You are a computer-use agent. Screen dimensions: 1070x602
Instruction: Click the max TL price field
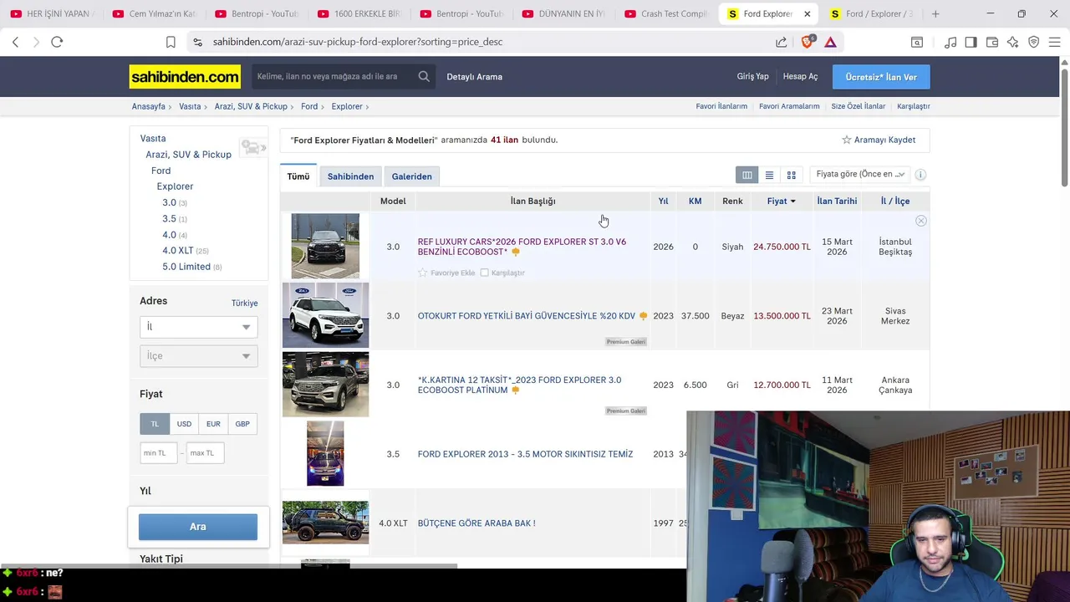click(205, 453)
